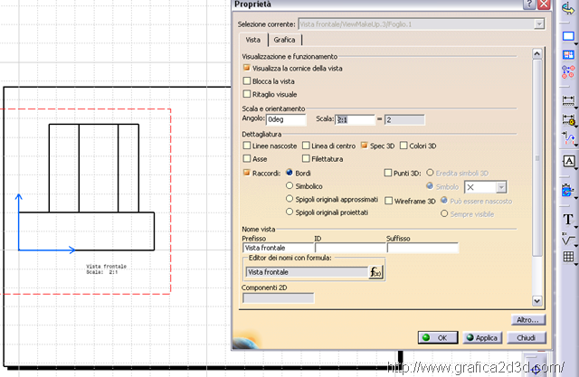Click the dialog vertical scrollbar down arrow
This screenshot has height=377, width=579.
(x=537, y=301)
